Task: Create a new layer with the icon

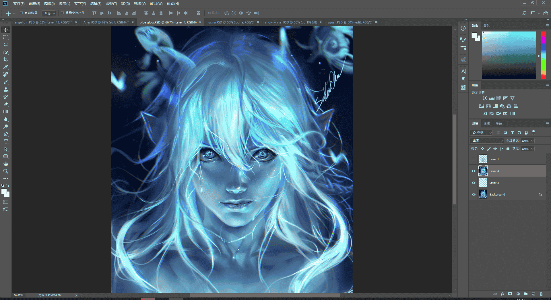Action: coord(533,294)
